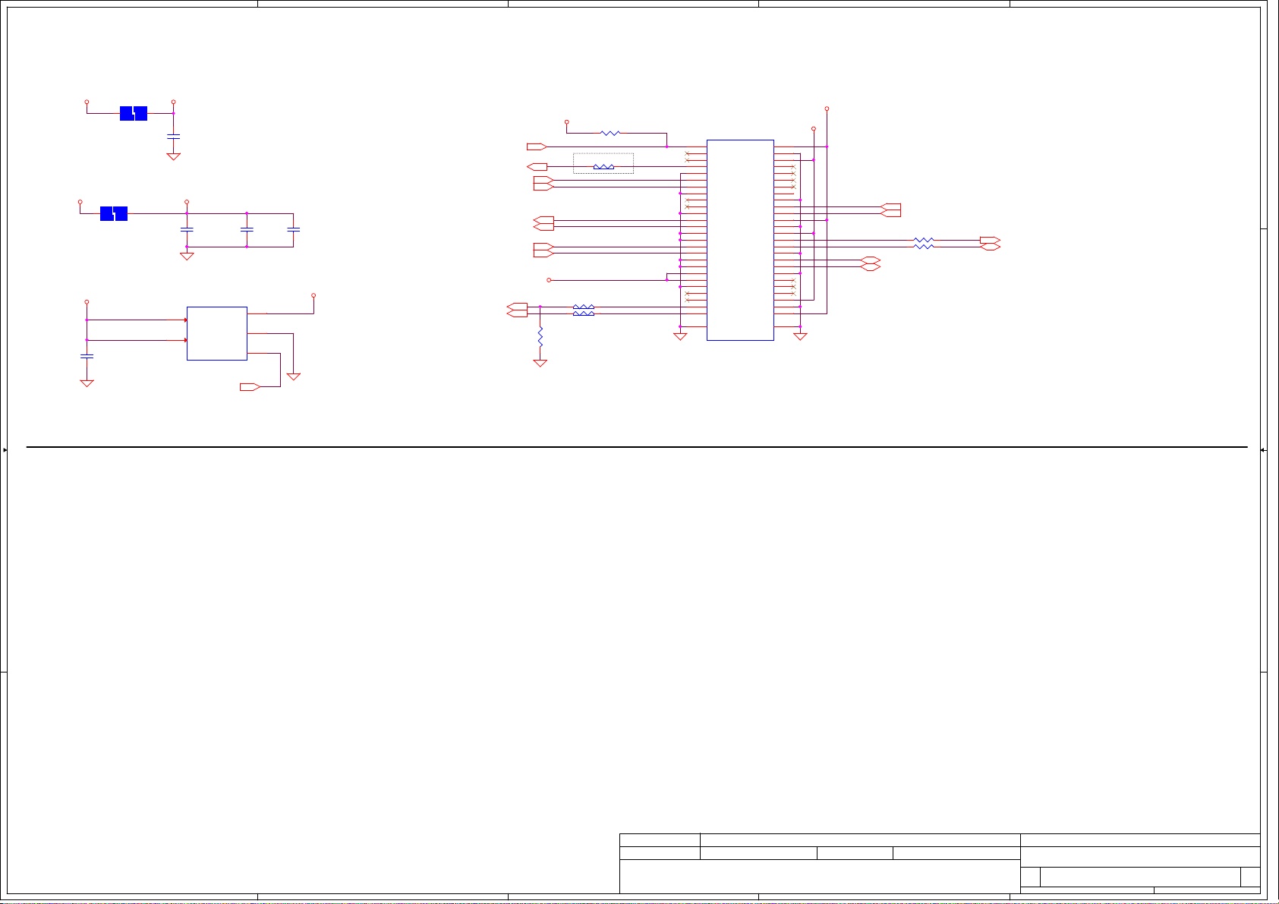This screenshot has width=1279, height=904.
Task: Click the ground symbol on the large IC's right side
Action: (x=800, y=336)
